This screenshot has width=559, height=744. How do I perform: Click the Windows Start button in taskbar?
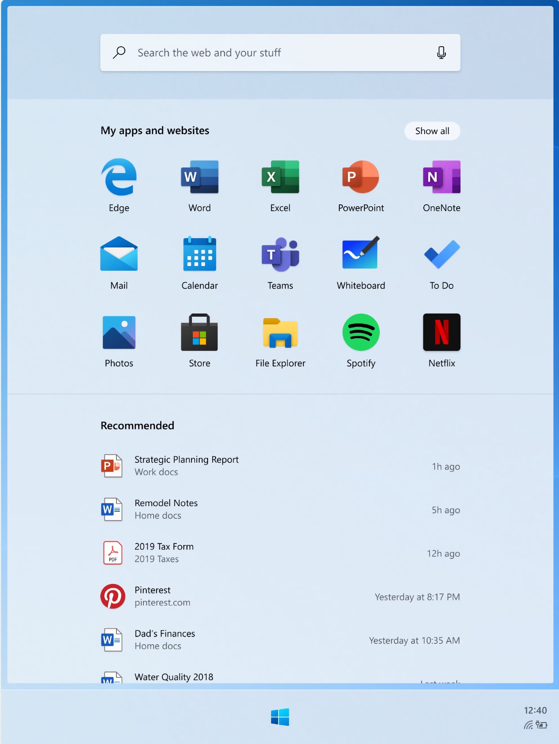tap(280, 717)
